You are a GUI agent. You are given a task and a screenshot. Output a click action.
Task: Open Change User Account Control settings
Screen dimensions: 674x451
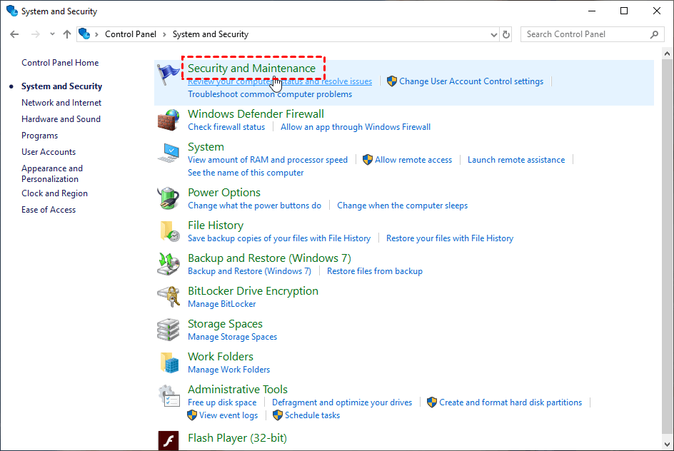471,81
